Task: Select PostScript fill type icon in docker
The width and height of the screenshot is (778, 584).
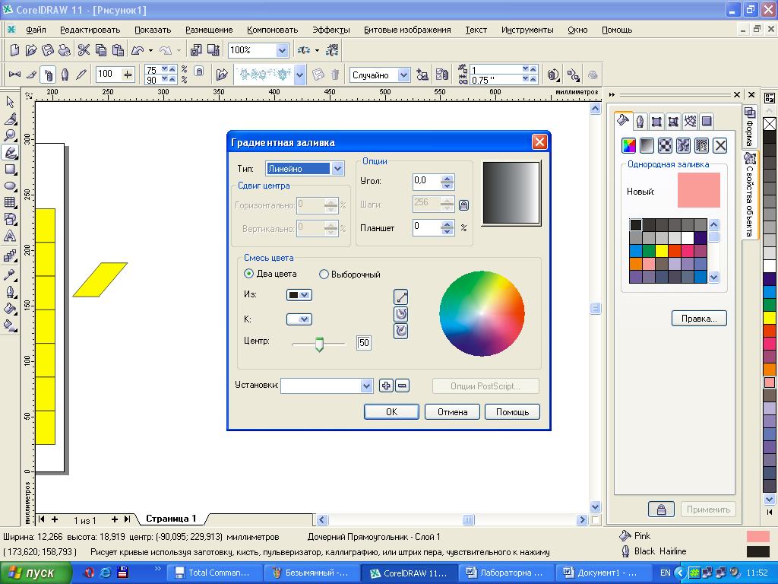Action: [x=701, y=145]
